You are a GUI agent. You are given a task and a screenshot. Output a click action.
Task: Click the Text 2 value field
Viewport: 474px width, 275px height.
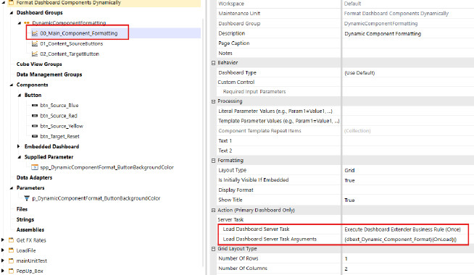408,151
